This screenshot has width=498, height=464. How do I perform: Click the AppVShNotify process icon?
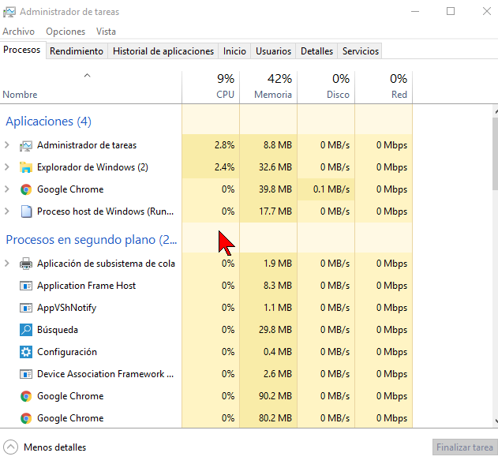pyautogui.click(x=26, y=308)
